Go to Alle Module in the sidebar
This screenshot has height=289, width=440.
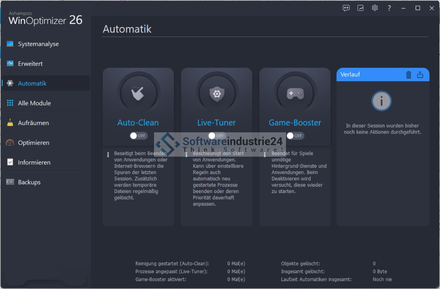pyautogui.click(x=34, y=103)
